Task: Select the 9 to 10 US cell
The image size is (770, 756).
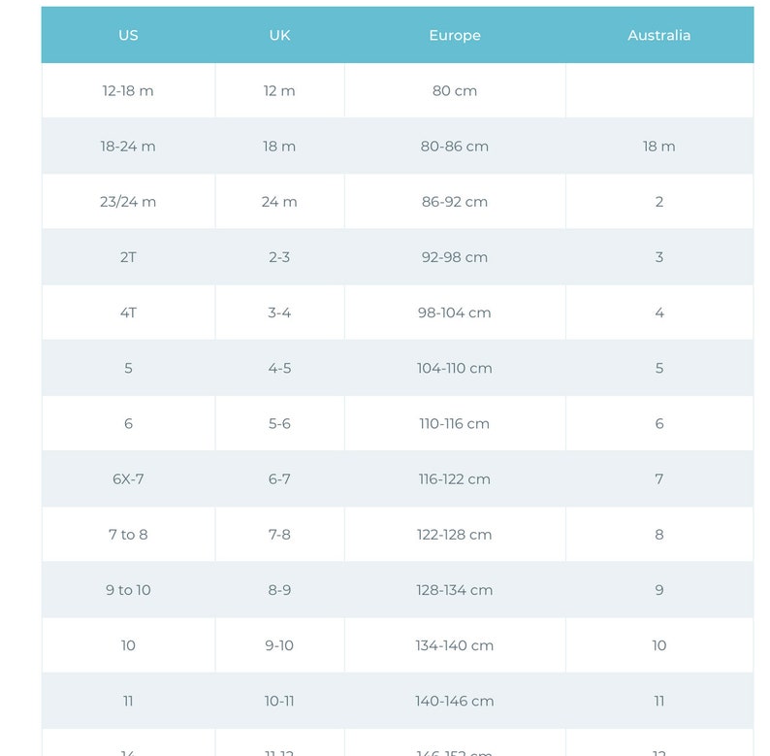Action: [128, 590]
